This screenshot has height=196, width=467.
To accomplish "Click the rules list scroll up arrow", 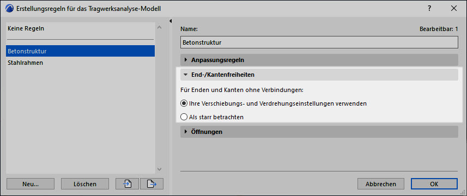I will 159,27.
